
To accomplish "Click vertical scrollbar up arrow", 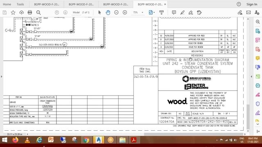I will [x=248, y=19].
